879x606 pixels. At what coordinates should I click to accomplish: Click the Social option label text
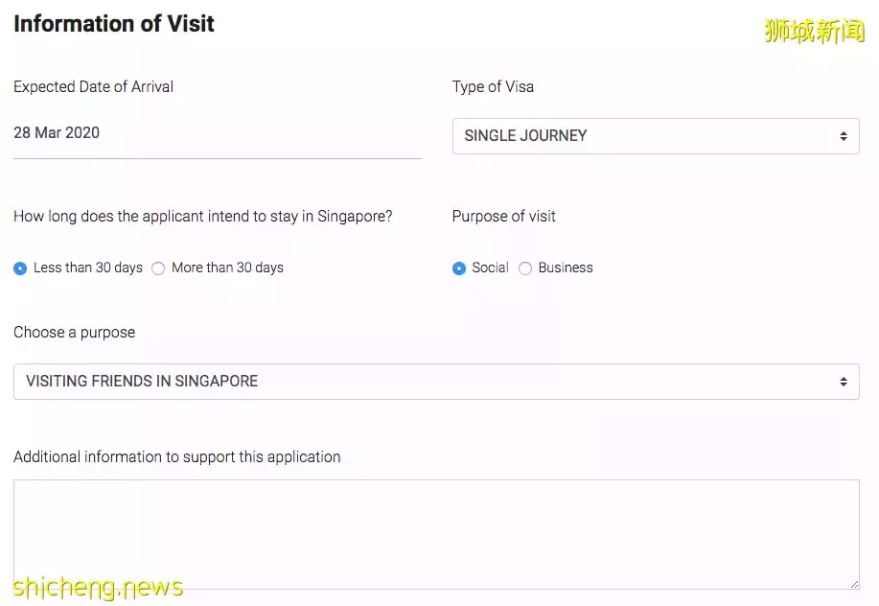[490, 268]
